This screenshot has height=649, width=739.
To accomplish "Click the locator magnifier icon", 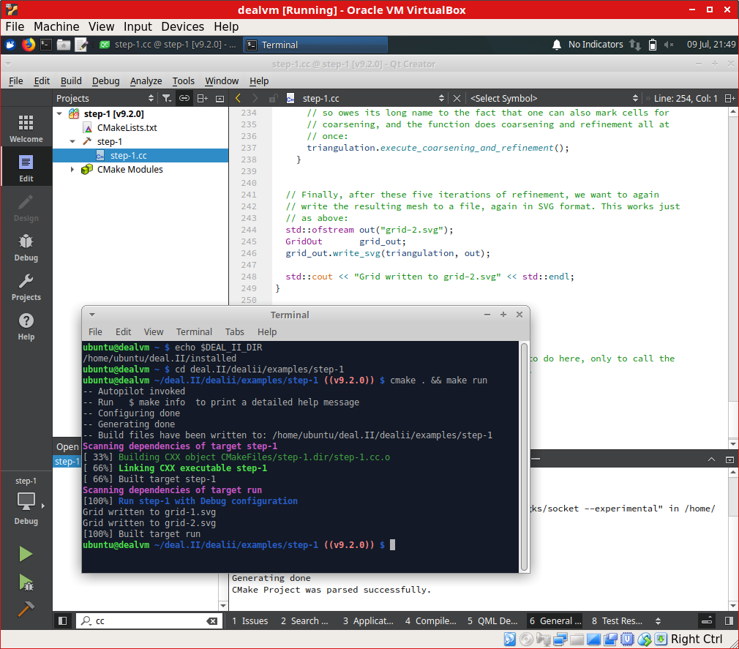I will point(86,620).
